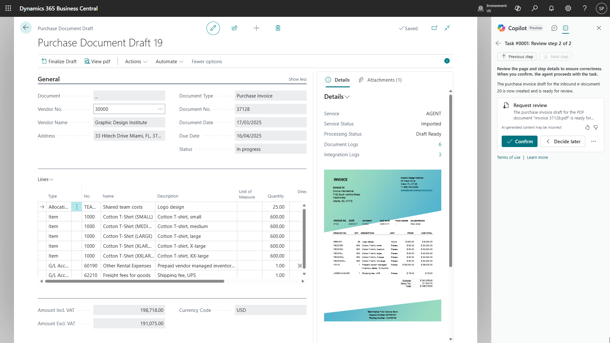Open the notifications bell

[x=552, y=8]
